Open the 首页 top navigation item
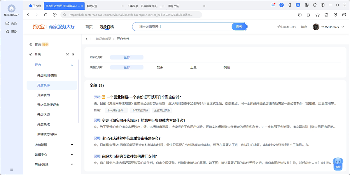 tap(89, 27)
